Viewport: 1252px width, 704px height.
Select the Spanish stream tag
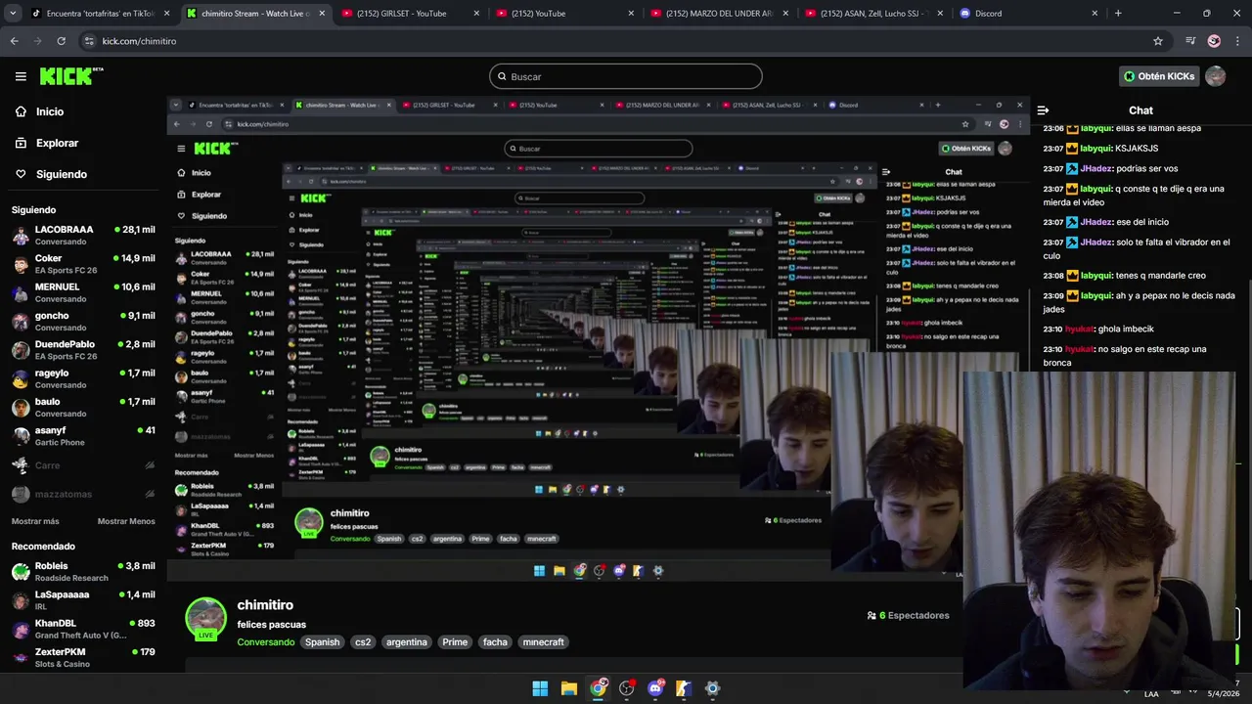click(x=322, y=642)
